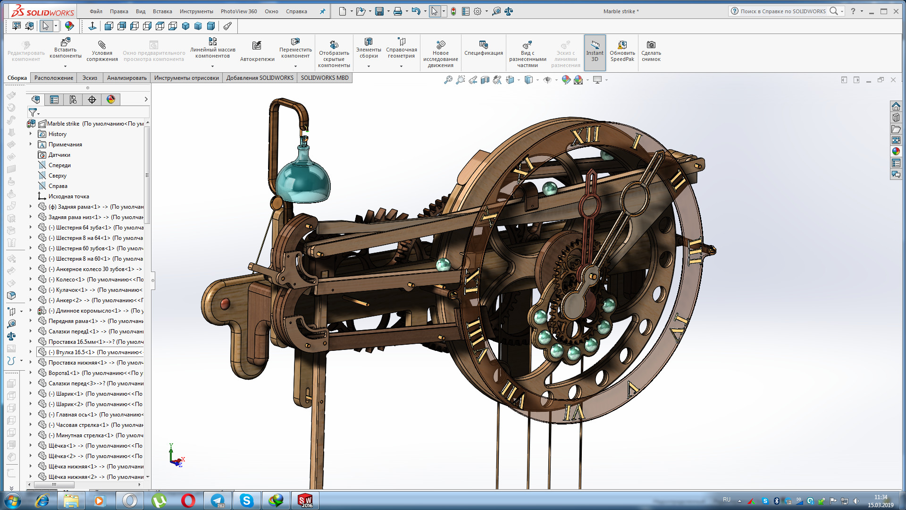The image size is (906, 510).
Task: Open Telegram from the taskbar
Action: point(218,501)
